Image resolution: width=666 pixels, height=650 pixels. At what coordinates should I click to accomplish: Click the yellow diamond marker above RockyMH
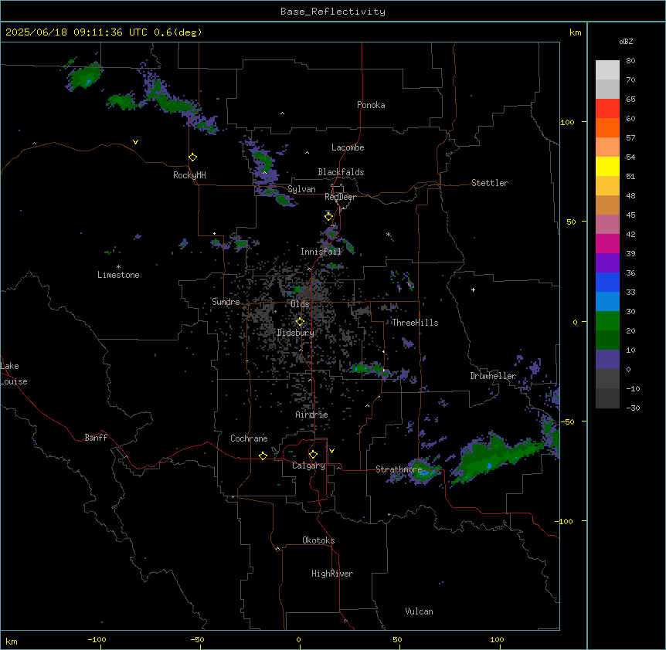tap(193, 157)
